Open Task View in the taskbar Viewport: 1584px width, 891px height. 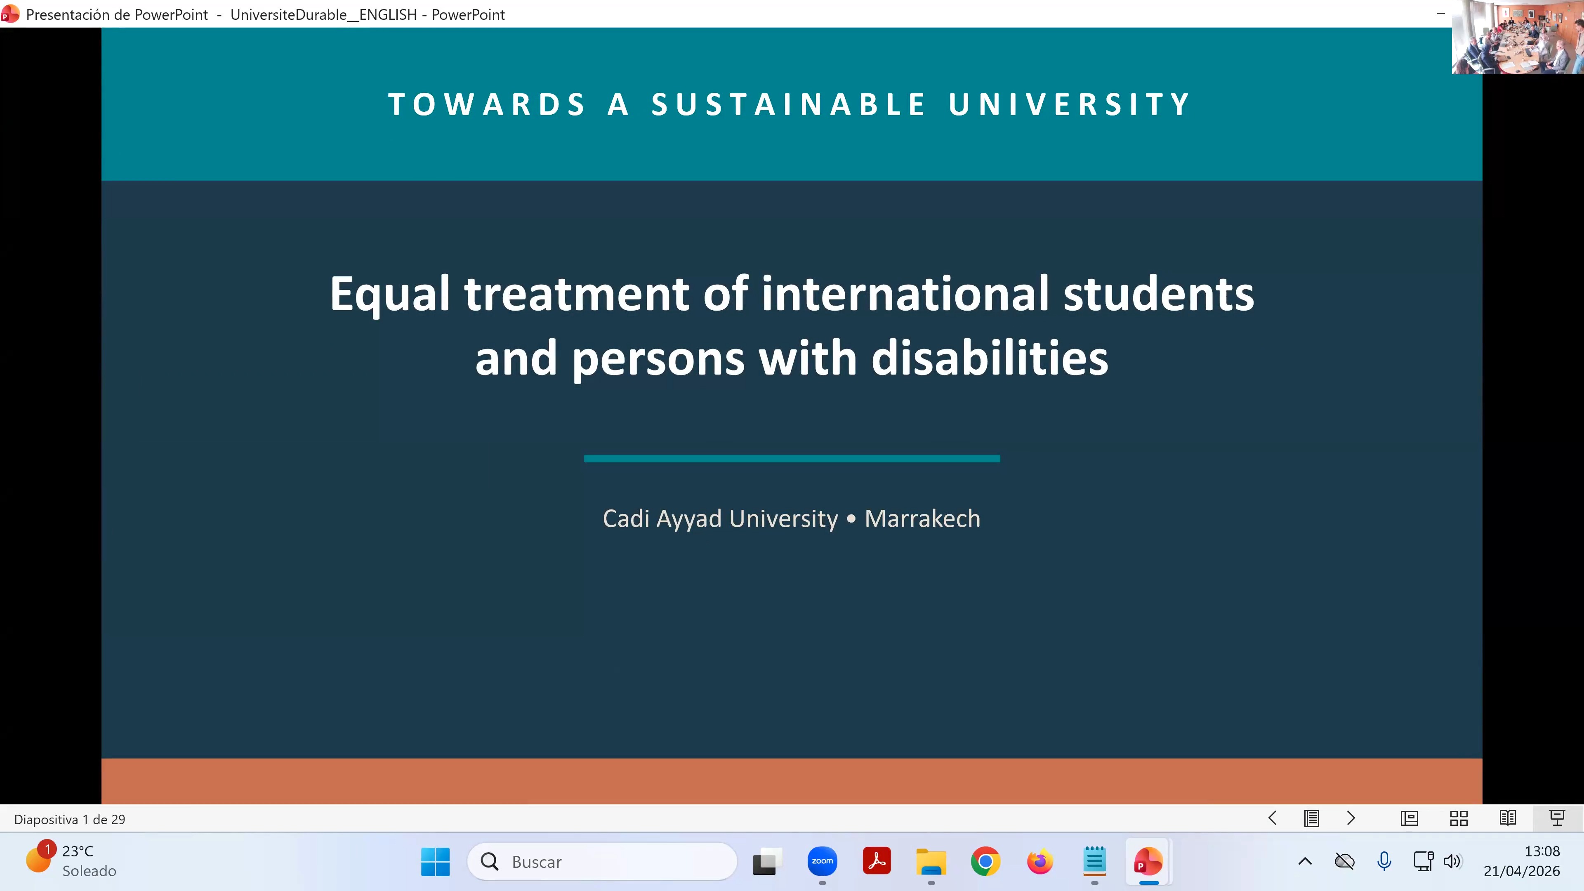coord(767,861)
